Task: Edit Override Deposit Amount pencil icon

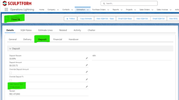Action: (87, 72)
